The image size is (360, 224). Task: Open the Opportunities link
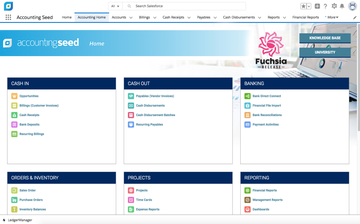click(x=29, y=96)
